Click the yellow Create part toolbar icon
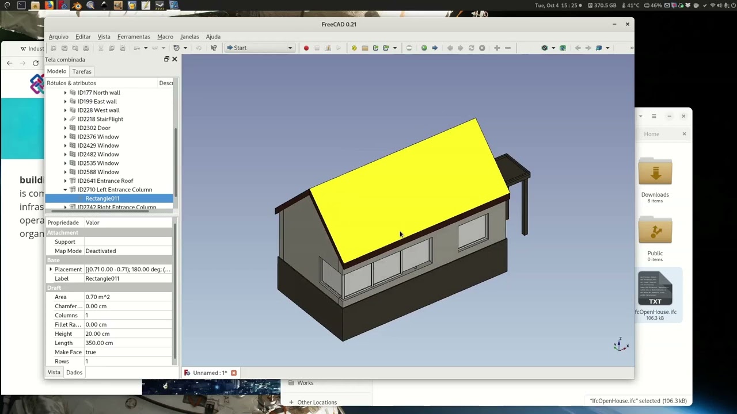This screenshot has width=737, height=414. click(x=354, y=48)
